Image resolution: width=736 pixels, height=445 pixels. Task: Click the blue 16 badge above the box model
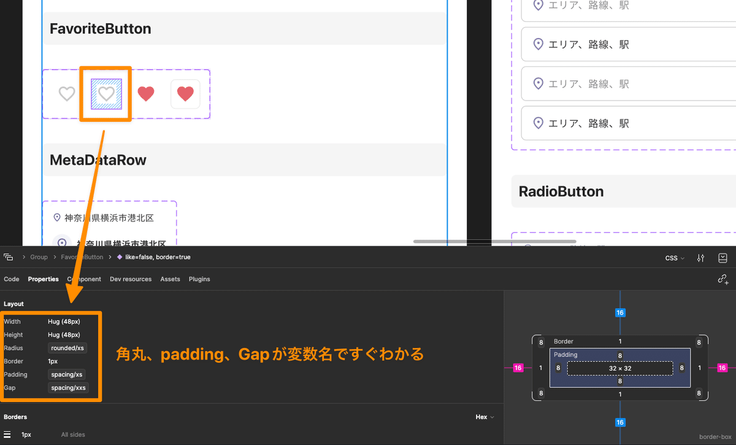point(620,313)
